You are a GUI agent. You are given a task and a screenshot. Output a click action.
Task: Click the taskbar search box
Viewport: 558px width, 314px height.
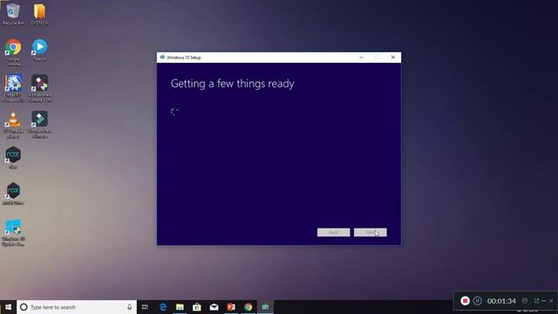pos(77,307)
